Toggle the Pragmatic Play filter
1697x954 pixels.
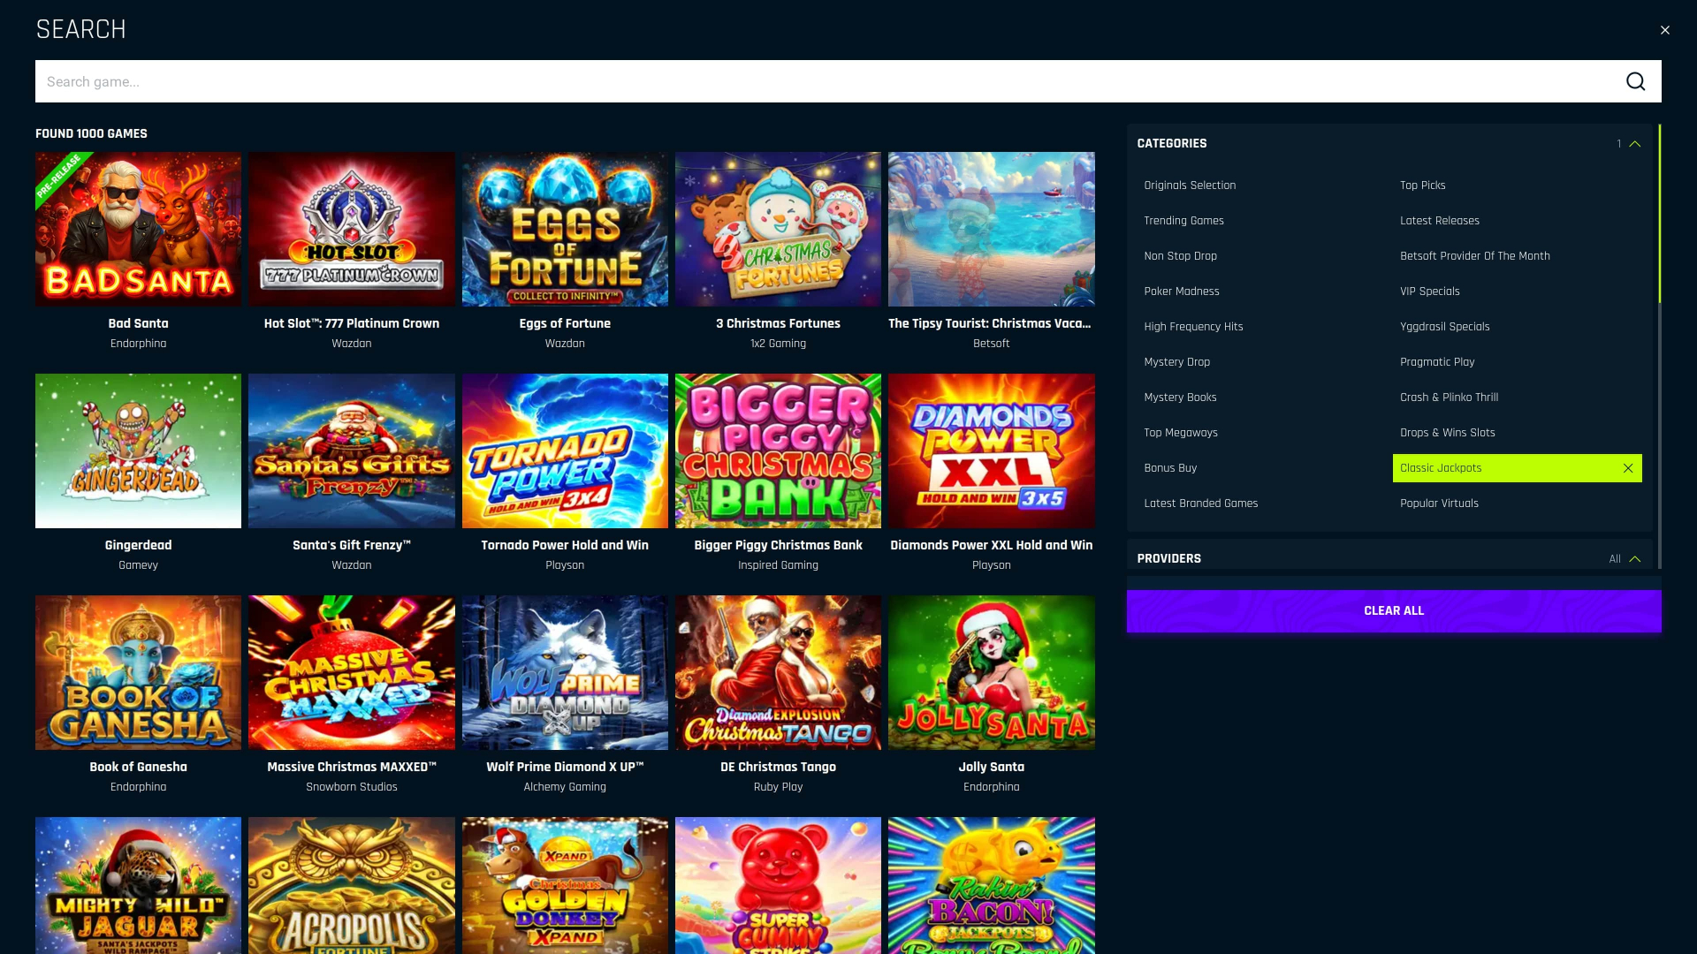(1437, 362)
